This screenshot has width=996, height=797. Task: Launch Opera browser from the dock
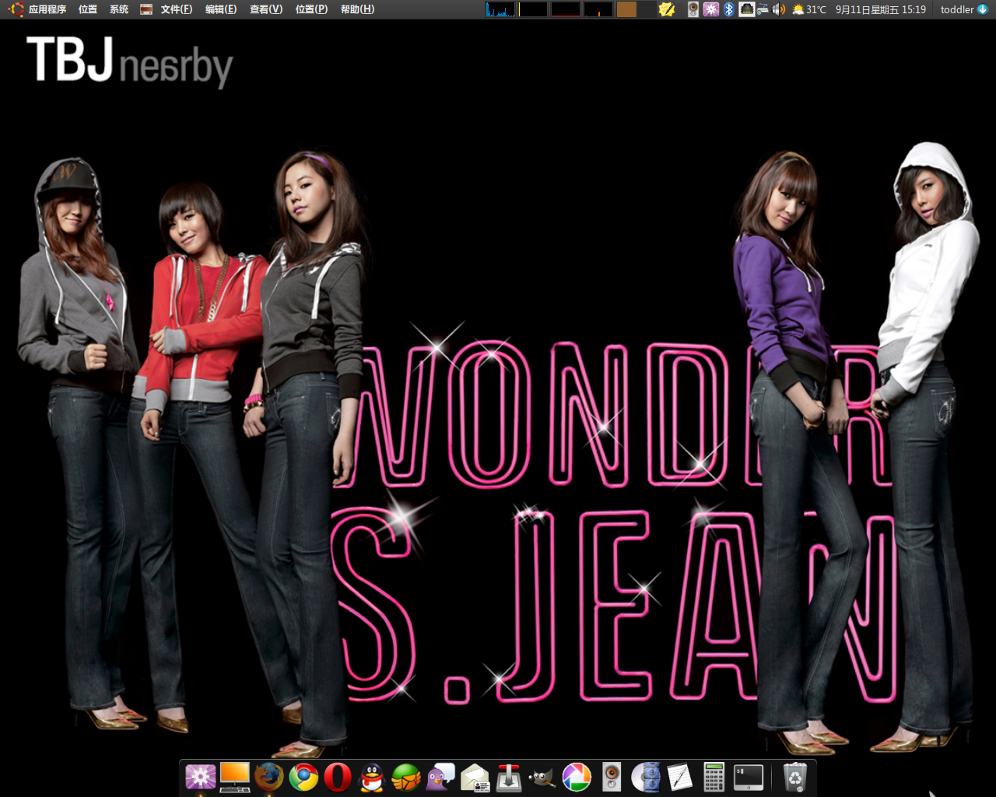338,777
